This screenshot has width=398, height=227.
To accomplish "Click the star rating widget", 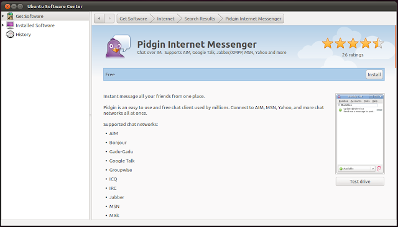I will point(353,43).
